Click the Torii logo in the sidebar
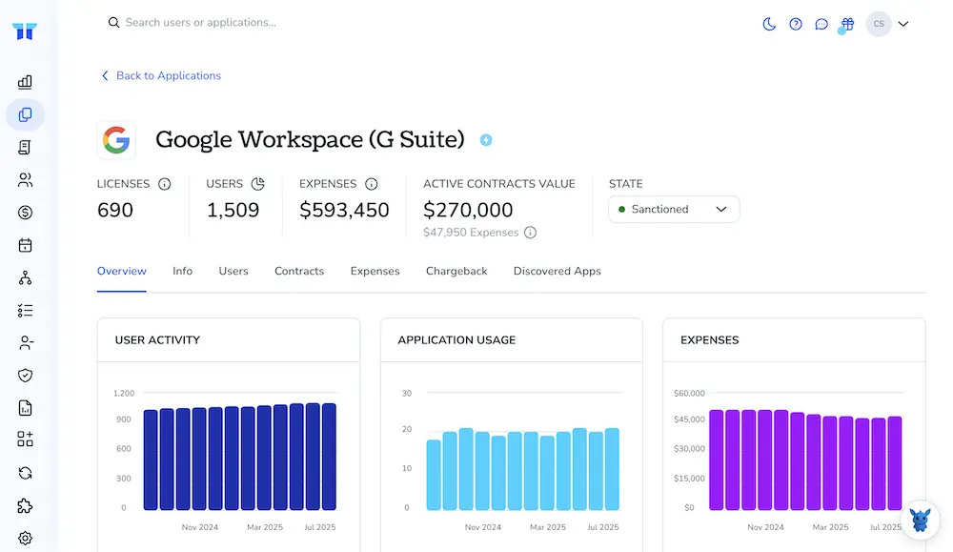953x552 pixels. click(x=25, y=31)
